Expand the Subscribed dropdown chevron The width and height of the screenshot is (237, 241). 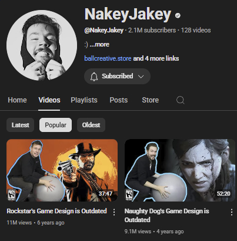(141, 77)
